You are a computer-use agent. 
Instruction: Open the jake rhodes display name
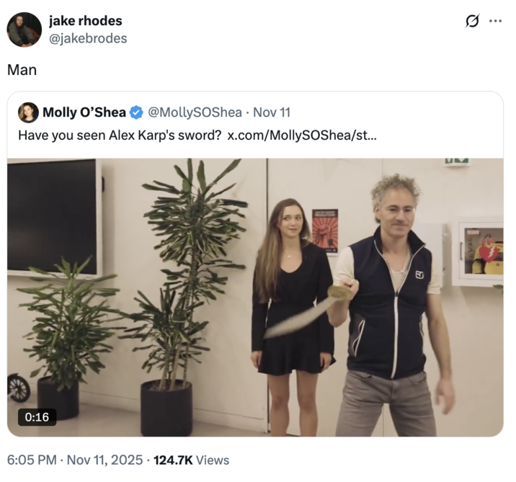pos(86,21)
